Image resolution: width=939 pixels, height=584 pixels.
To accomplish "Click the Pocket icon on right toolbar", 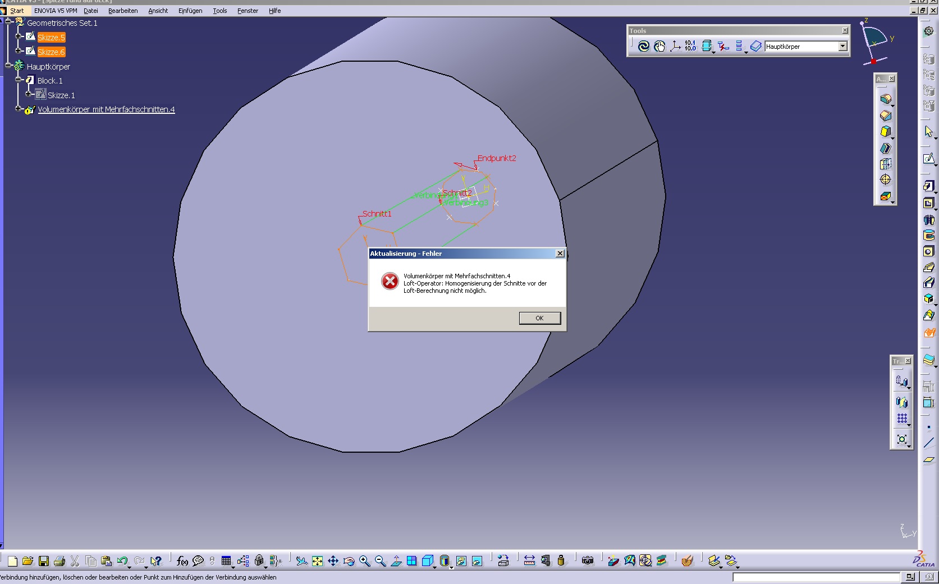I will [929, 203].
